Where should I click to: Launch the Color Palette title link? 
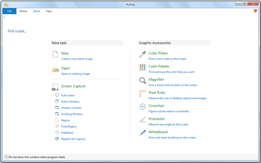pyautogui.click(x=159, y=66)
